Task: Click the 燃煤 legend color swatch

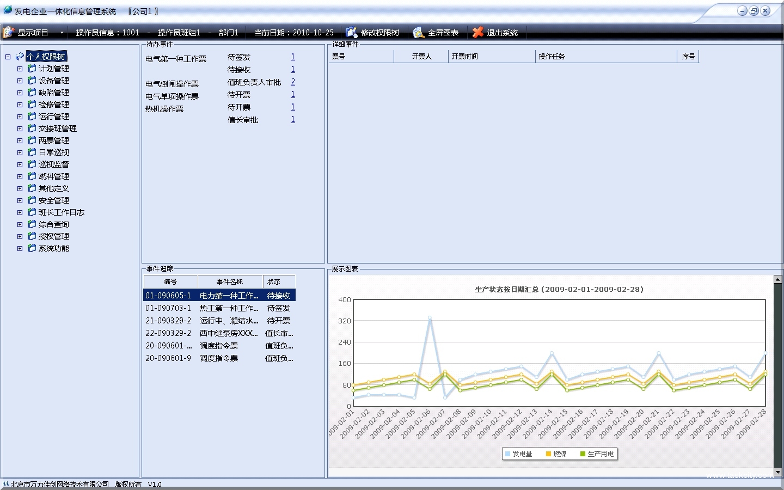Action: (549, 454)
